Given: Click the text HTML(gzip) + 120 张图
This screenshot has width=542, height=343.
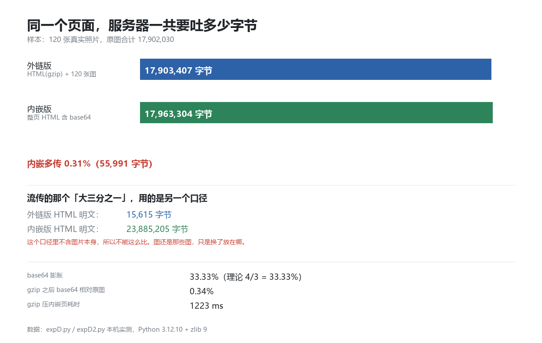Looking at the screenshot, I should 61,74.
